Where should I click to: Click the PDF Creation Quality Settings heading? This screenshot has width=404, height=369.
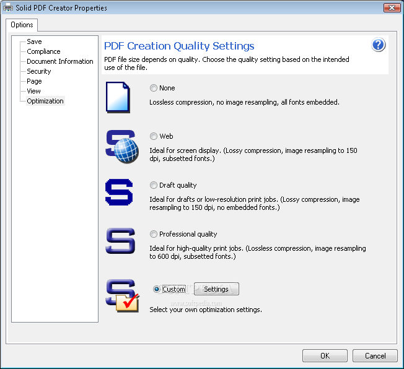click(x=179, y=46)
